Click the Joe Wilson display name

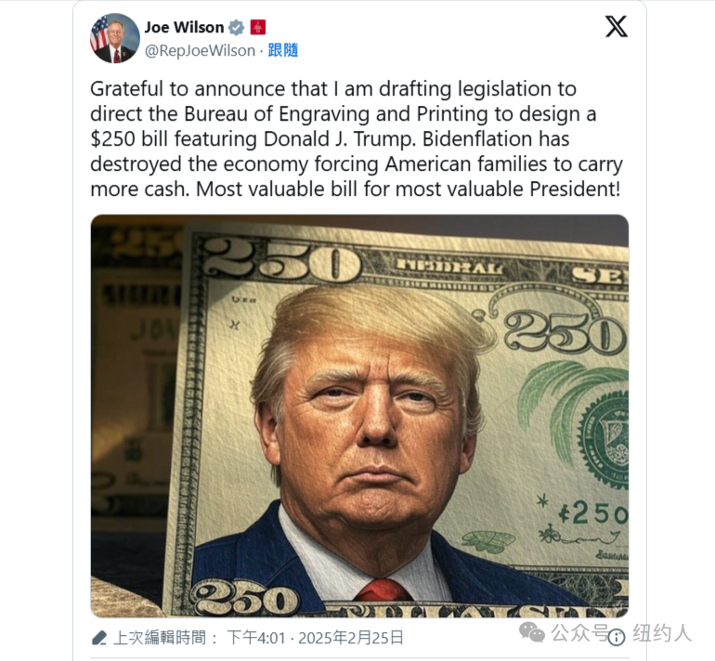pyautogui.click(x=184, y=27)
